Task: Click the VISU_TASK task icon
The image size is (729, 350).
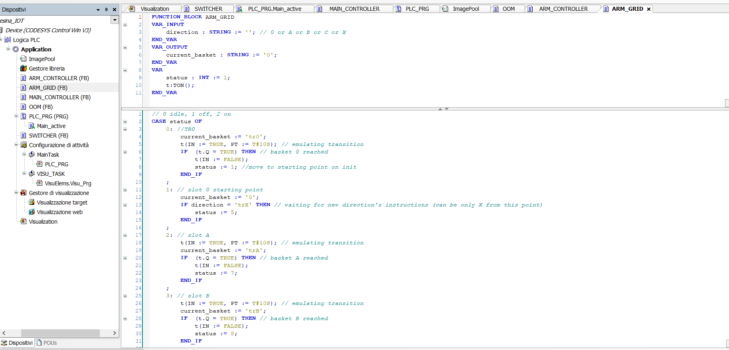Action: [32, 174]
